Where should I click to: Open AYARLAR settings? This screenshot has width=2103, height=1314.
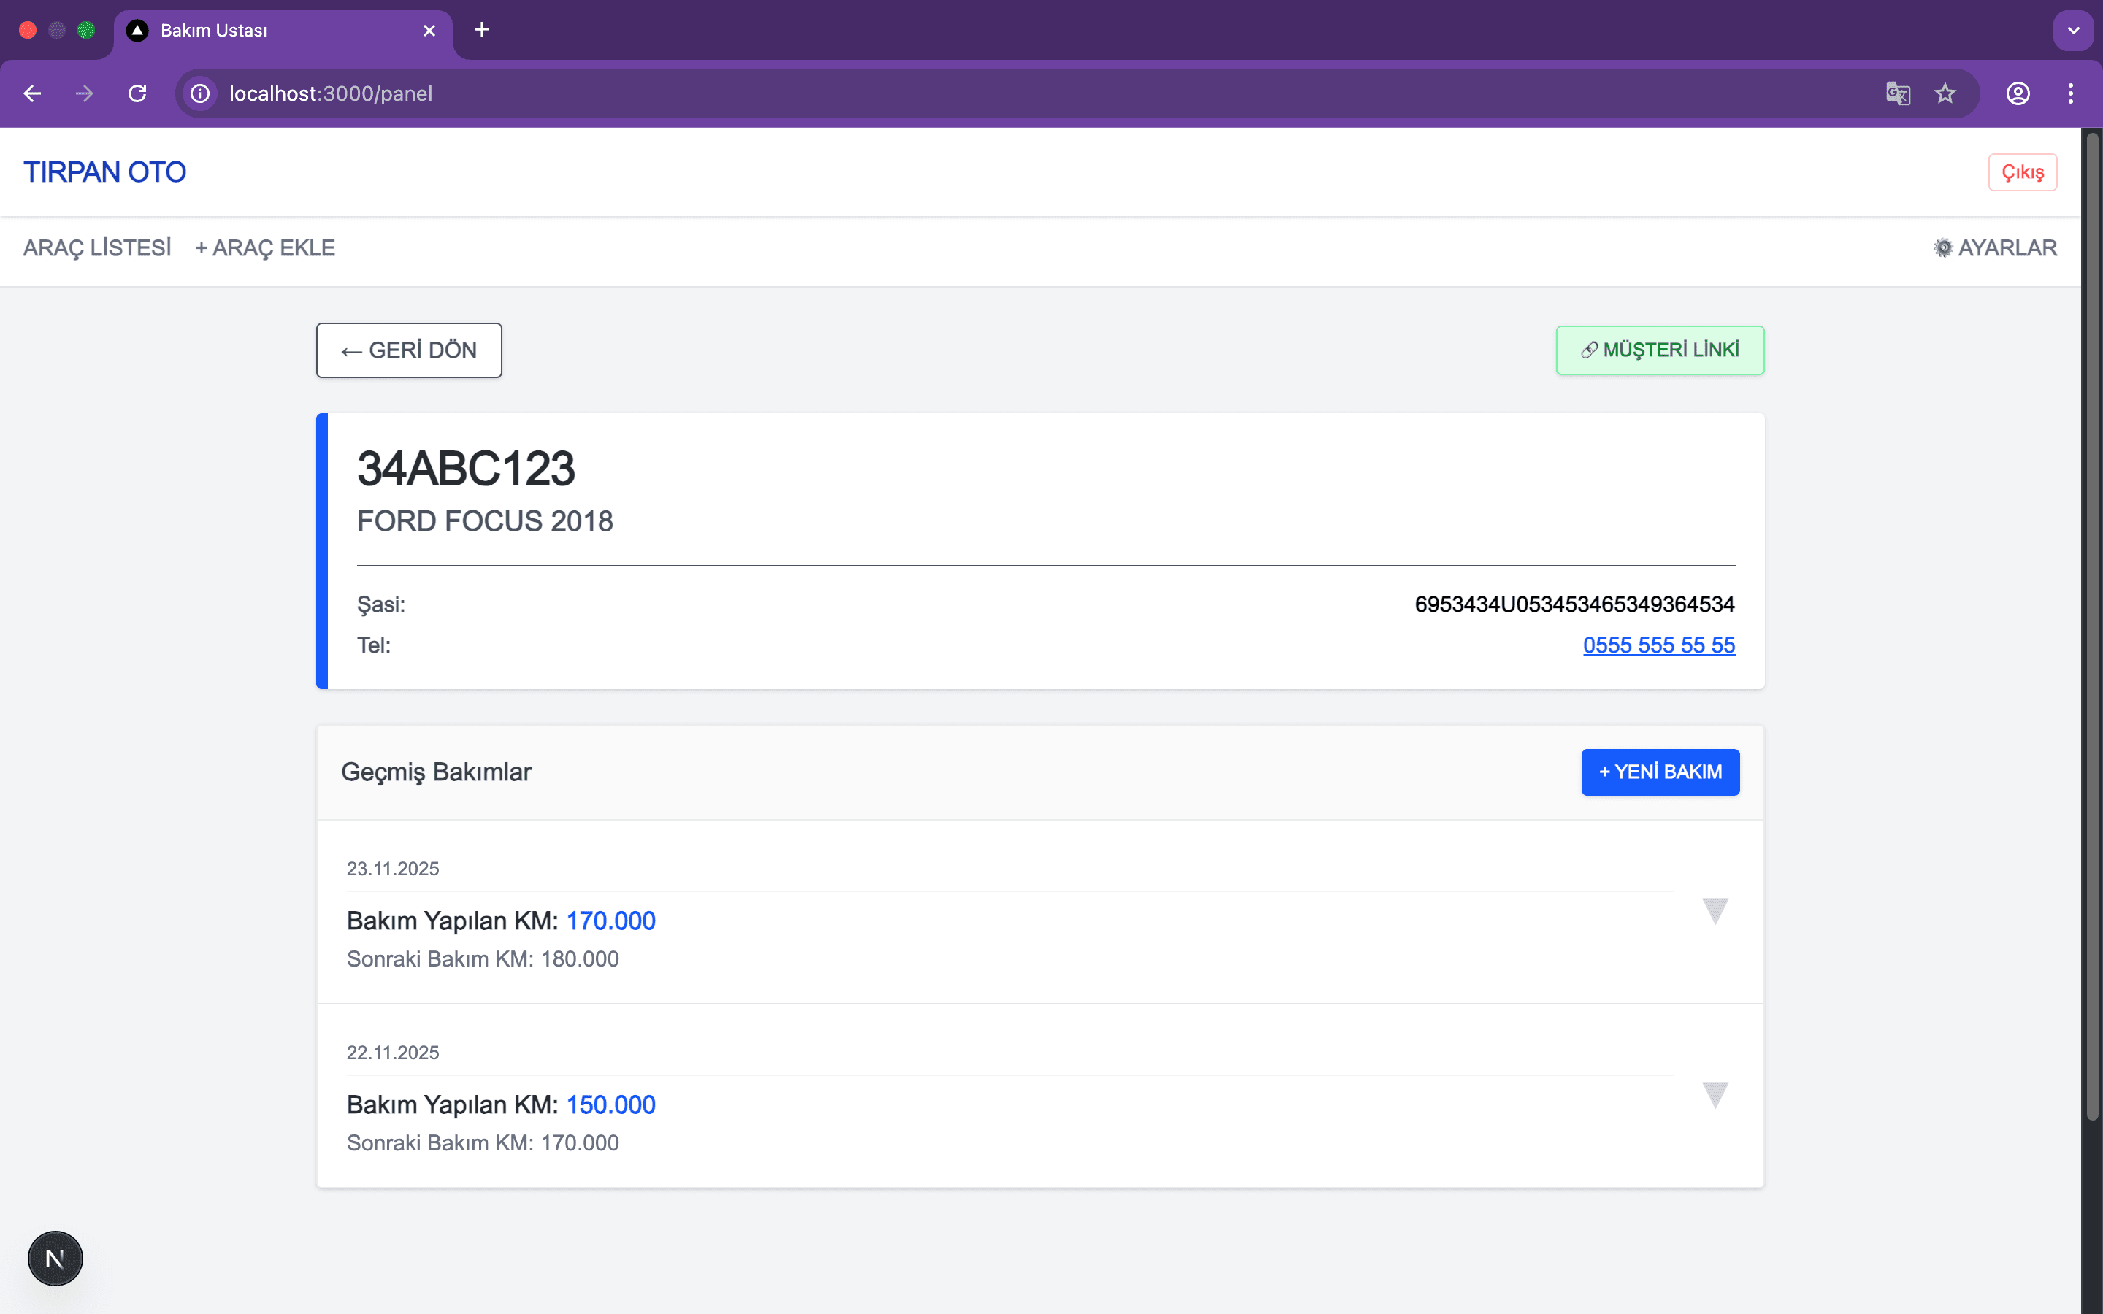pos(1995,247)
